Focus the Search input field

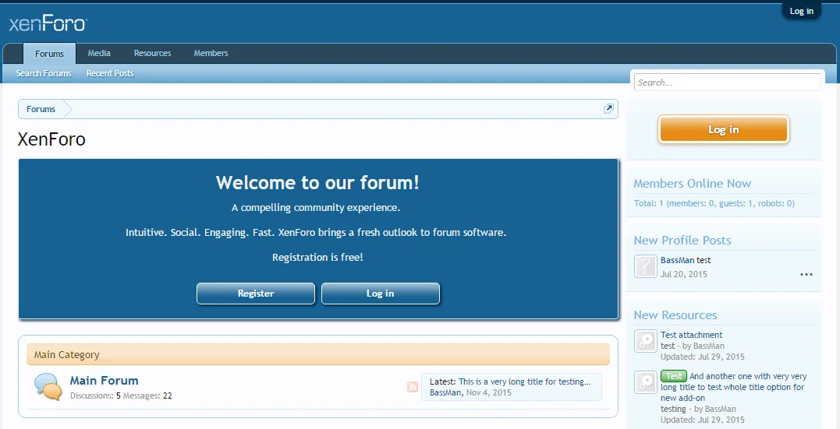coord(727,83)
